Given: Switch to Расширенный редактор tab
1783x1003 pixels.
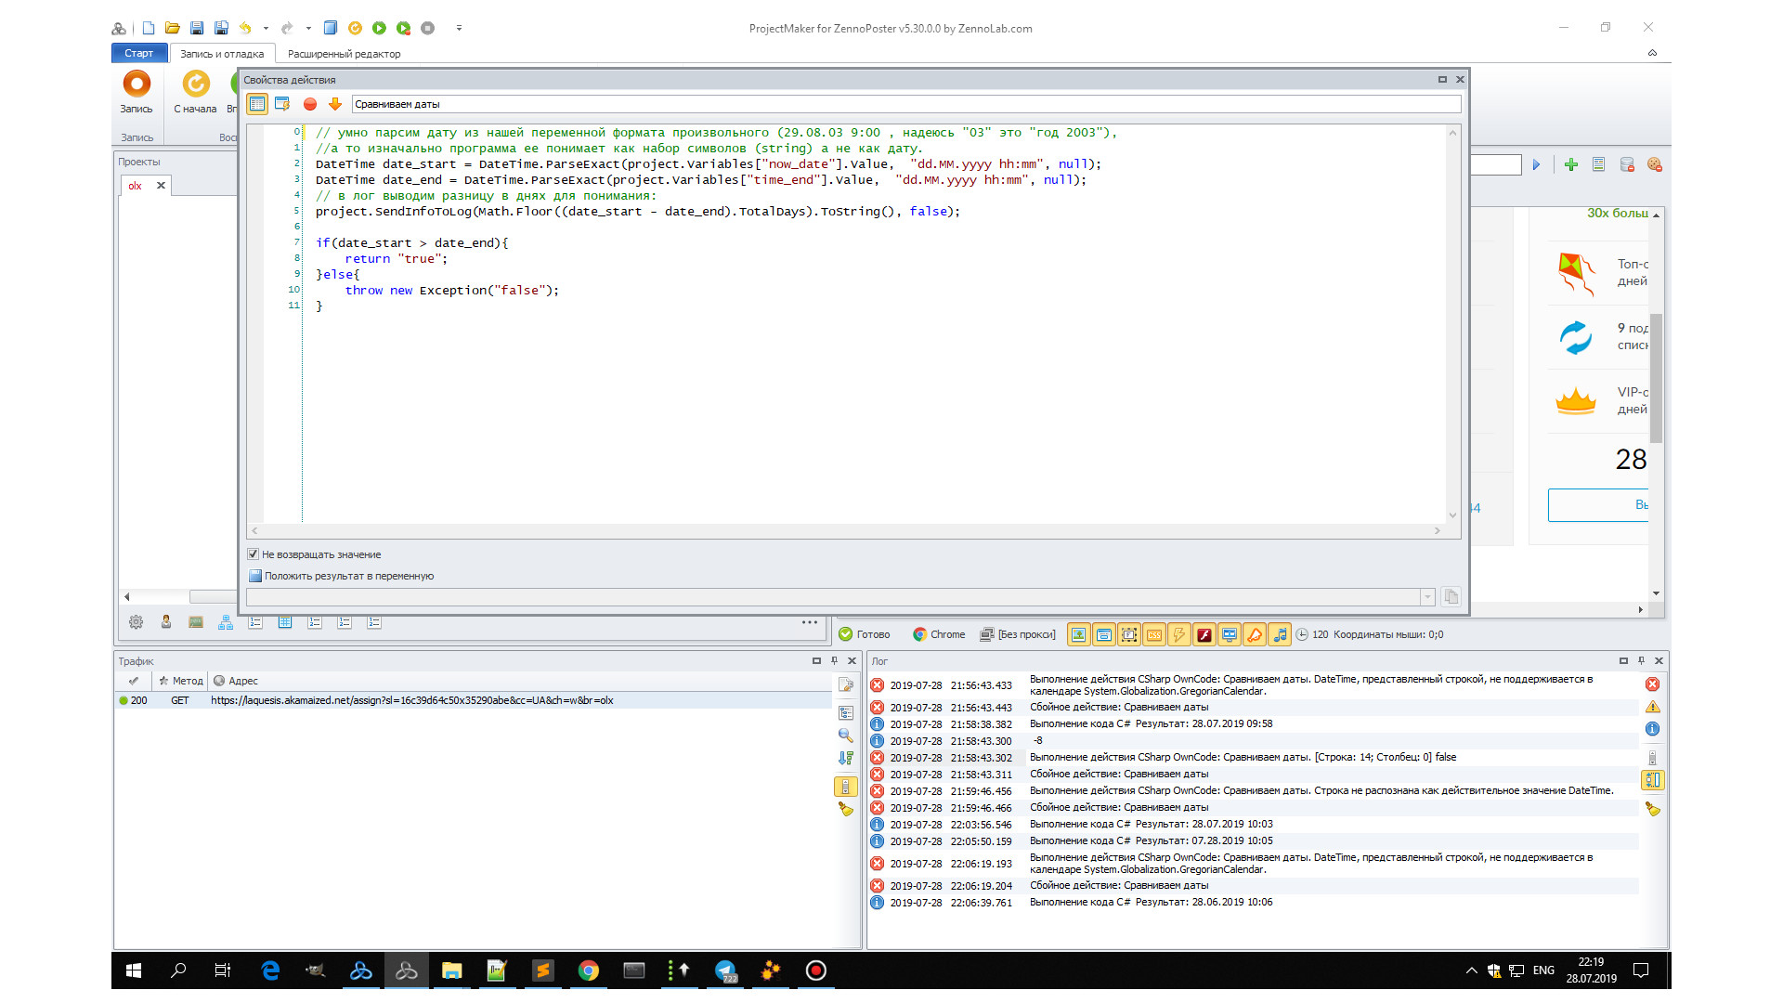Looking at the screenshot, I should tap(344, 54).
